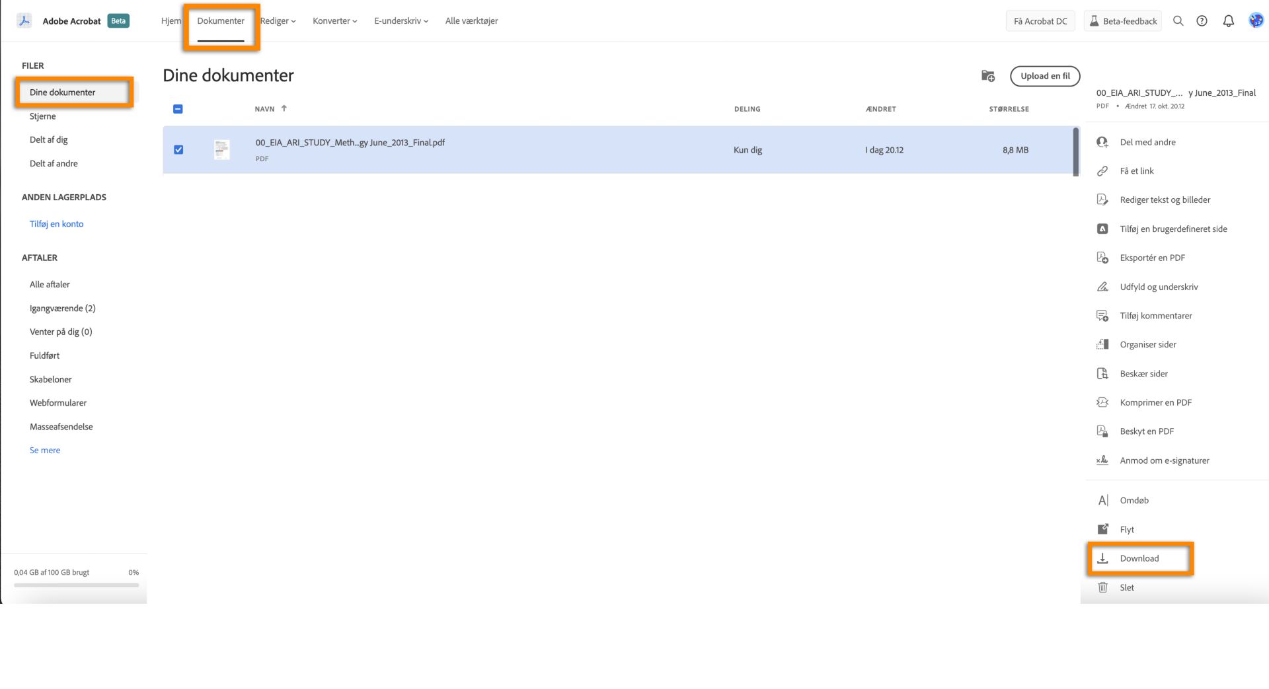Click the document list scrollbar
This screenshot has width=1269, height=689.
coord(1076,152)
